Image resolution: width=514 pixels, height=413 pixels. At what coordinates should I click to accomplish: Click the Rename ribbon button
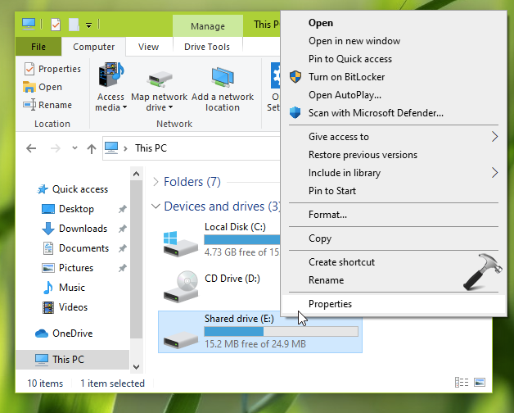tap(47, 105)
